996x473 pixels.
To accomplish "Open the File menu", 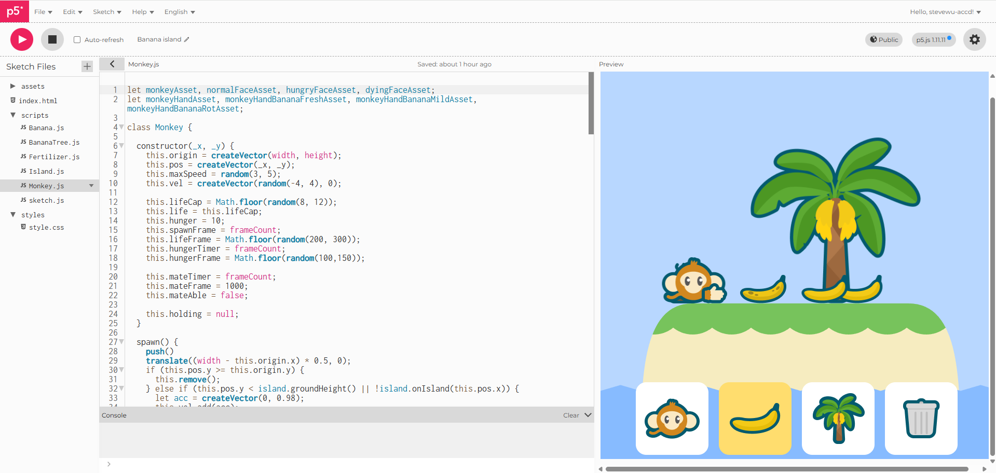I will [43, 12].
